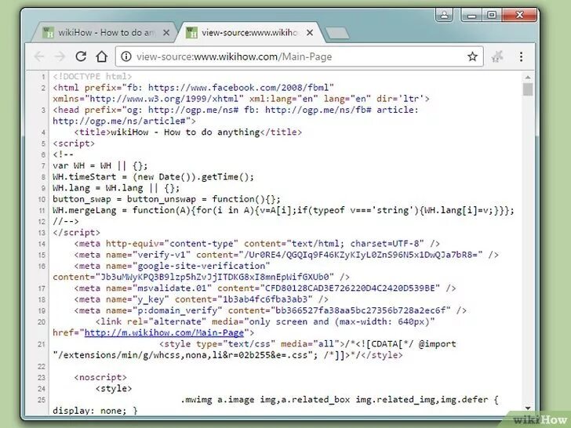Image resolution: width=571 pixels, height=428 pixels.
Task: Open the Chrome three-dot menu
Action: pos(521,56)
